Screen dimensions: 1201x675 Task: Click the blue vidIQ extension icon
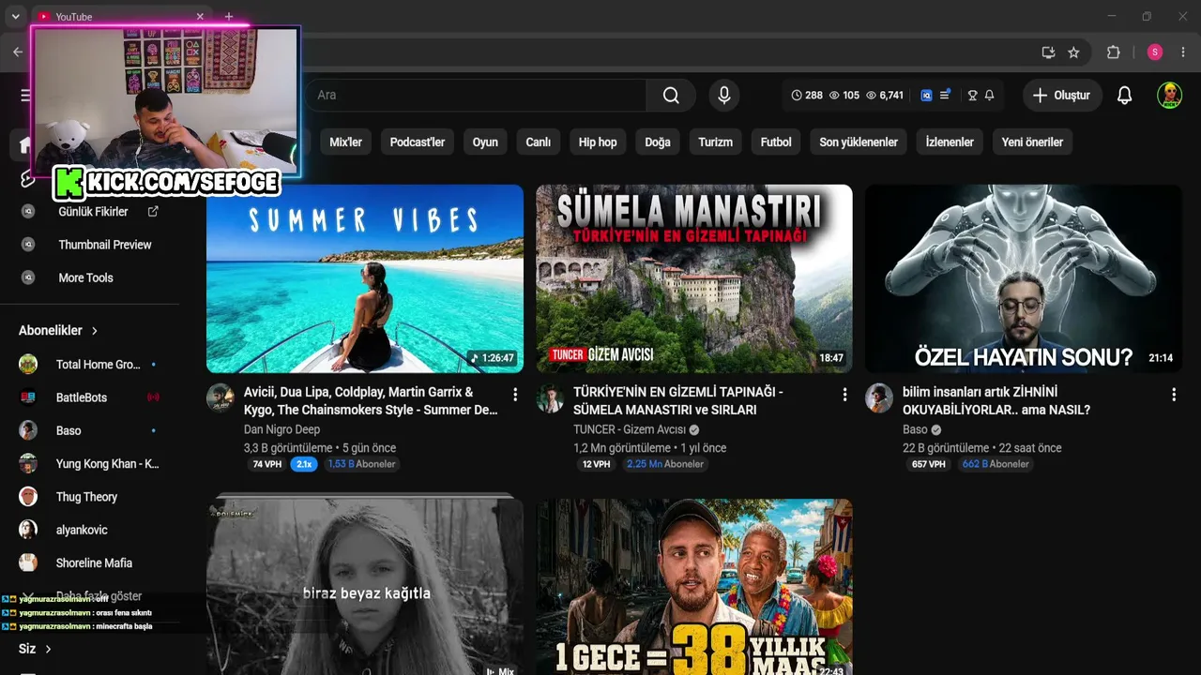tap(926, 95)
